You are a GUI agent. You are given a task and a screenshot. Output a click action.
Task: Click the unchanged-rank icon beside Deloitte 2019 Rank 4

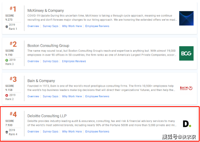point(7,132)
